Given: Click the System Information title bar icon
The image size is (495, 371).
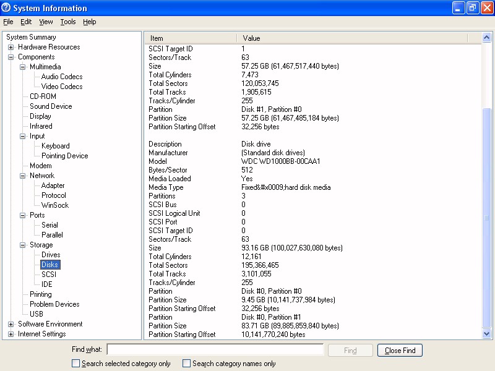Looking at the screenshot, I should 7,8.
